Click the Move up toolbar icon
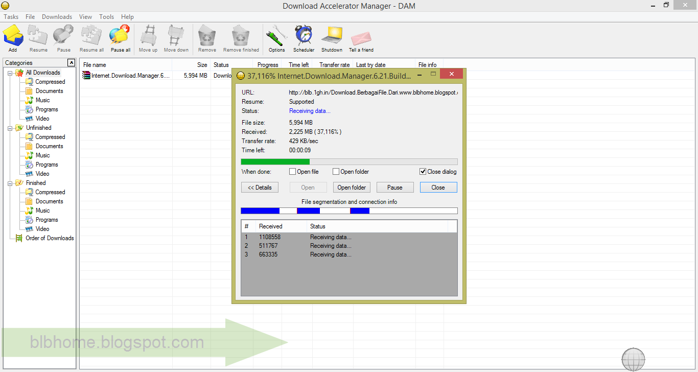Viewport: 698px width, 372px height. pos(148,35)
